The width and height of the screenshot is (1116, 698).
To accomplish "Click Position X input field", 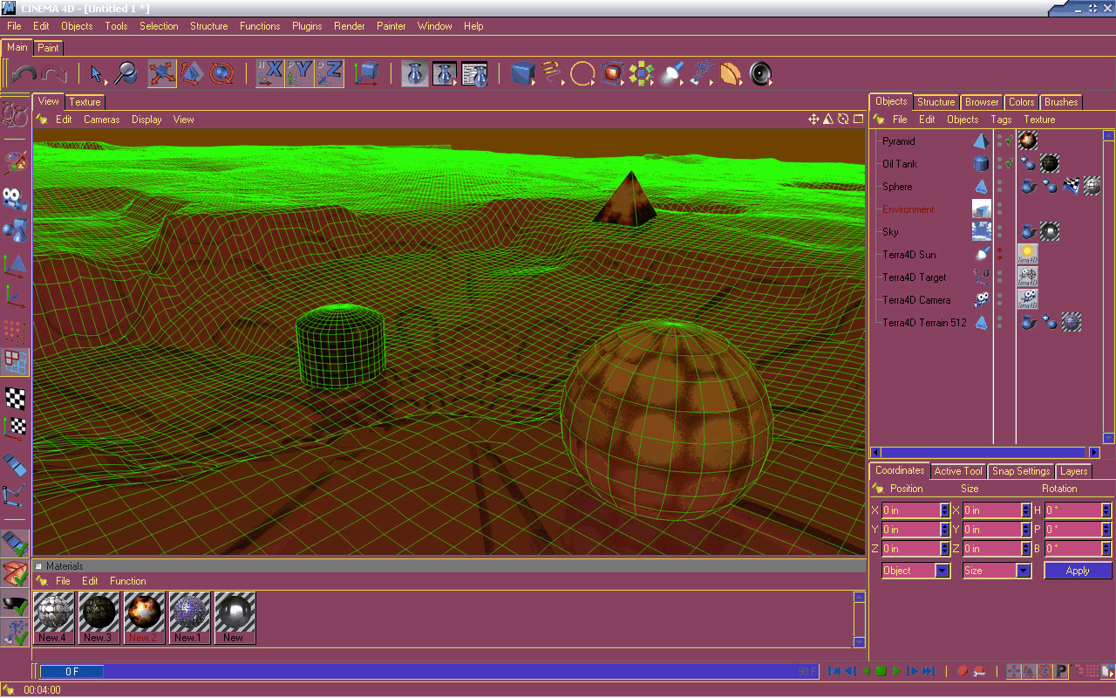I will (910, 510).
